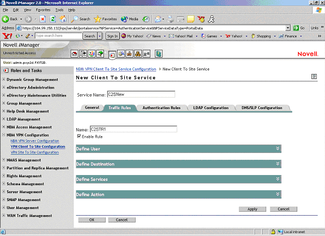This screenshot has height=236, width=325.
Task: Expand eDirectory Administration role
Action: pos(3,87)
